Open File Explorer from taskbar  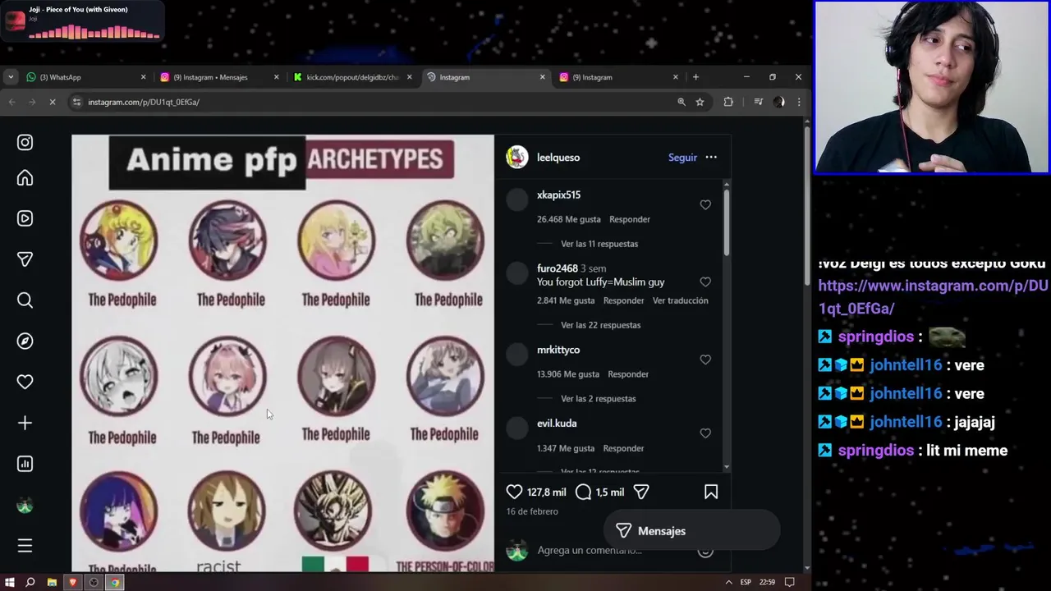(52, 582)
